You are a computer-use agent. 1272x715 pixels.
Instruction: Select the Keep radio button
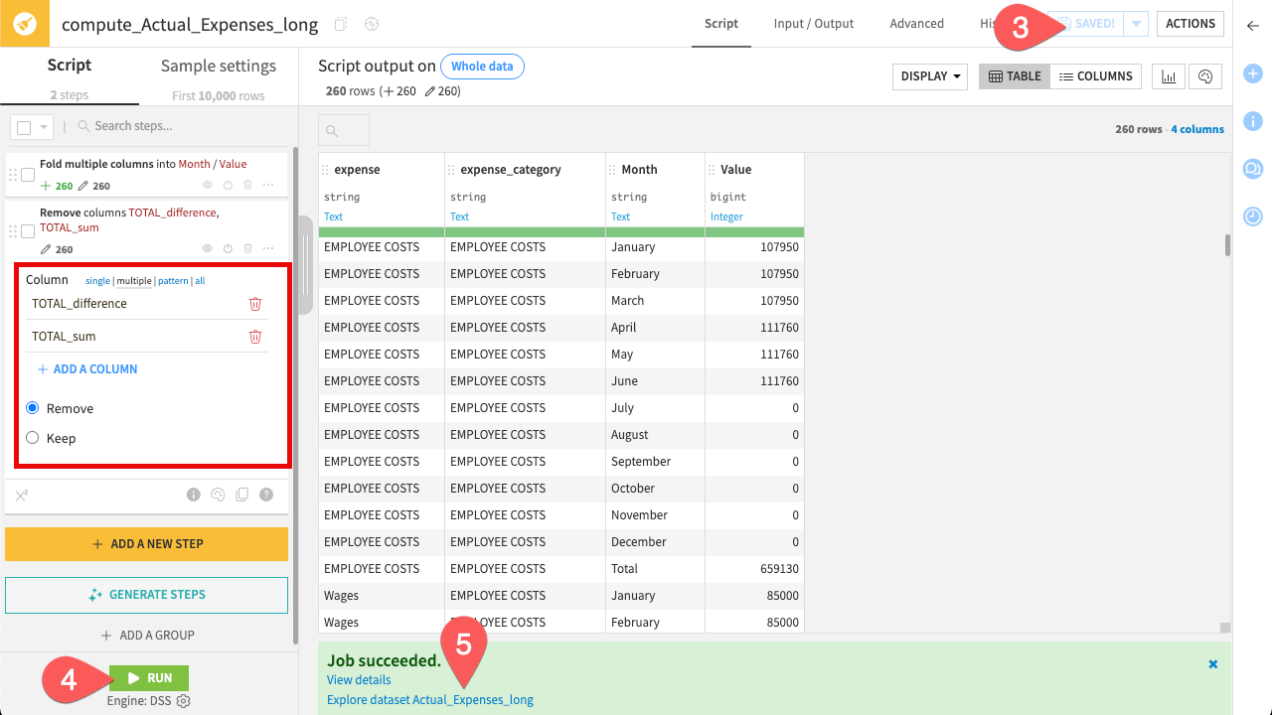click(x=31, y=438)
